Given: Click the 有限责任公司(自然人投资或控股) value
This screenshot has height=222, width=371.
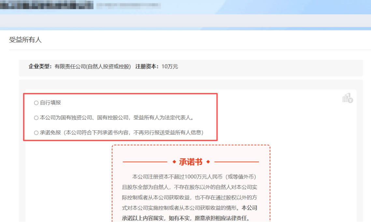Looking at the screenshot, I should pos(93,67).
